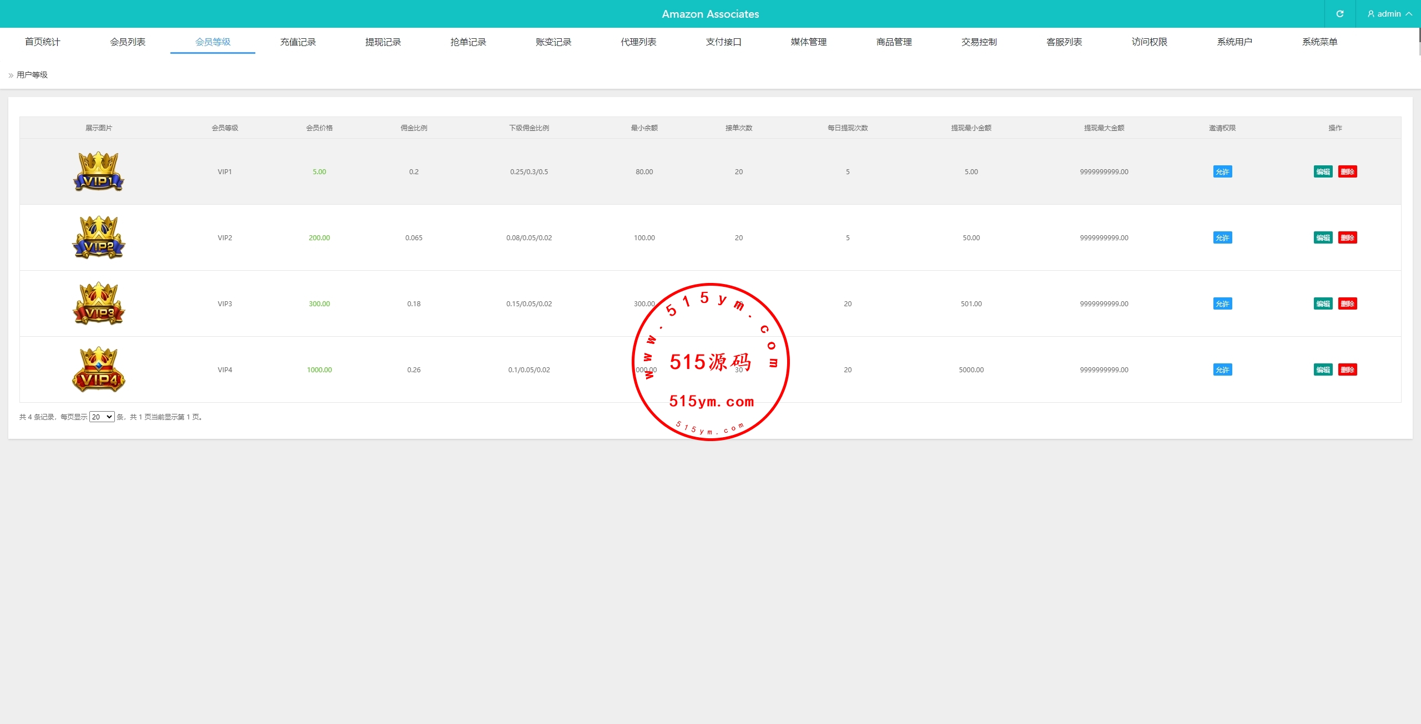Screen dimensions: 1421x724
Task: Click the VIP2 crown badge image
Action: coord(99,237)
